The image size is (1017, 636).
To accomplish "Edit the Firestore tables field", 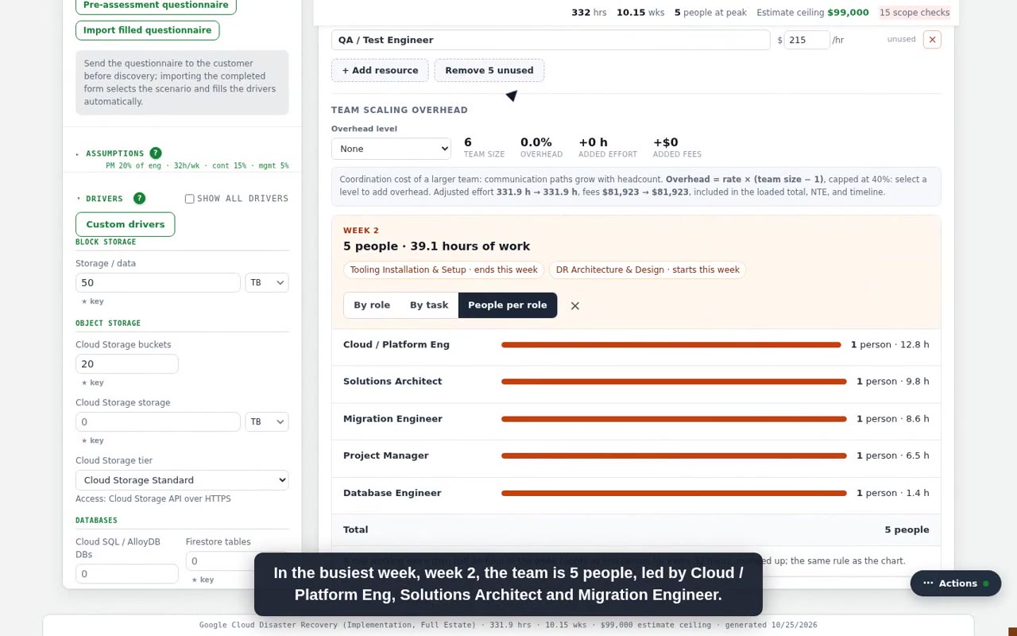I will point(237,561).
